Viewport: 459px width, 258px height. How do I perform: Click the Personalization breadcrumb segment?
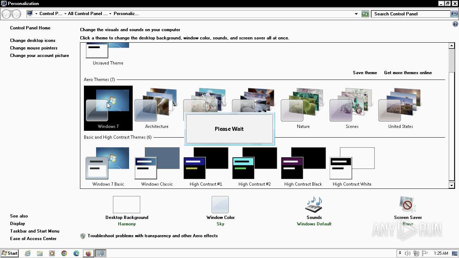click(x=126, y=14)
